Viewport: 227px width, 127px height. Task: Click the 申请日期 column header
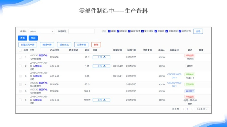coord(131,50)
